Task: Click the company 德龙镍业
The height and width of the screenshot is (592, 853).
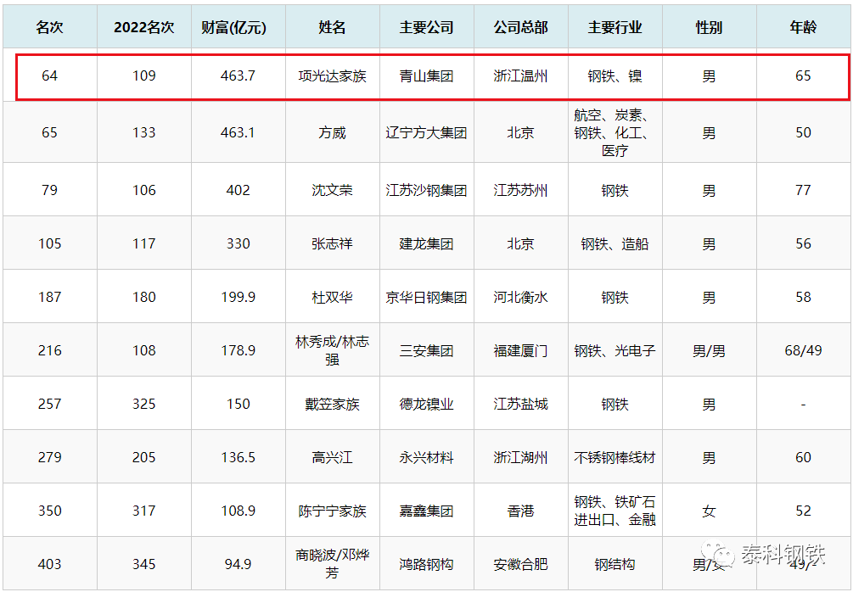Action: pyautogui.click(x=426, y=404)
